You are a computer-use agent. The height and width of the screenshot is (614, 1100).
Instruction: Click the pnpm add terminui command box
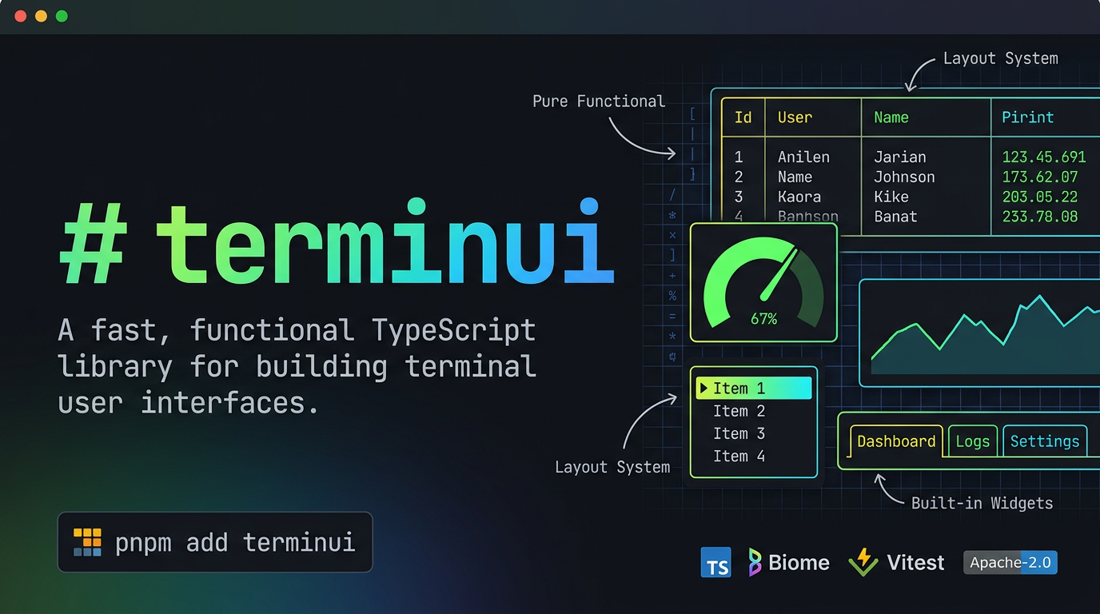pos(214,542)
